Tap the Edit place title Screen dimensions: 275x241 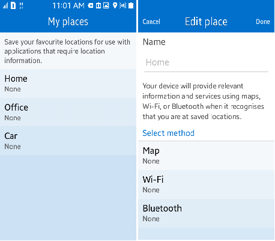[206, 22]
